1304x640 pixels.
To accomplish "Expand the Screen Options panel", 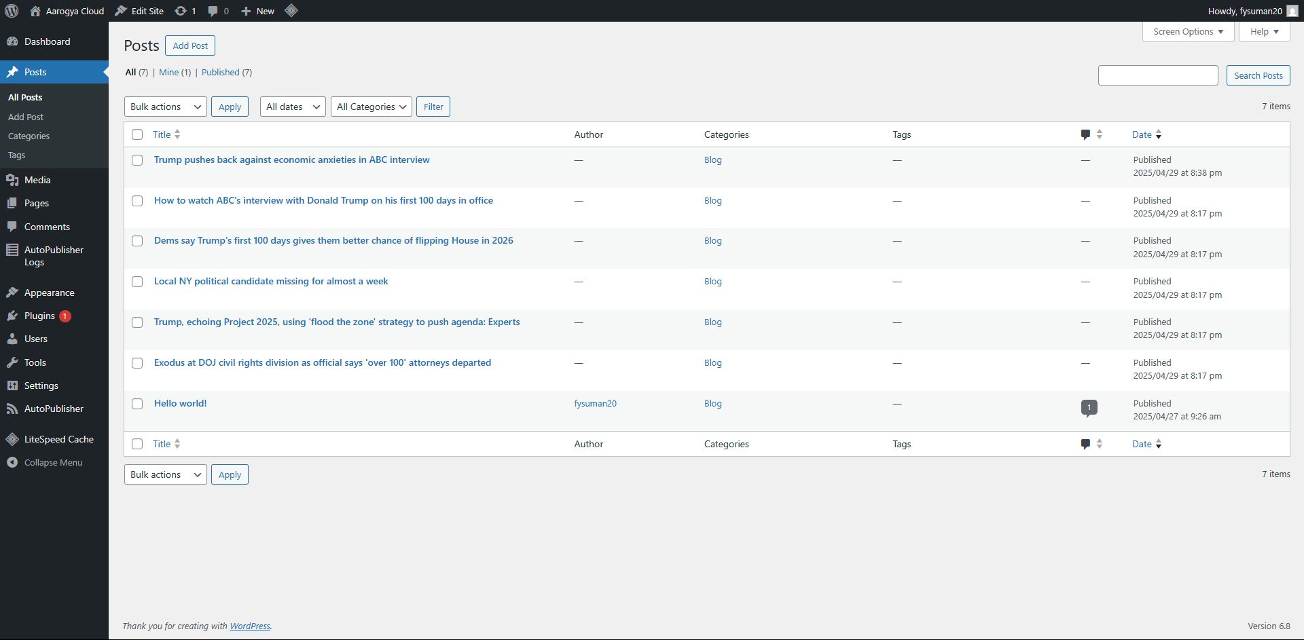I will tap(1187, 31).
